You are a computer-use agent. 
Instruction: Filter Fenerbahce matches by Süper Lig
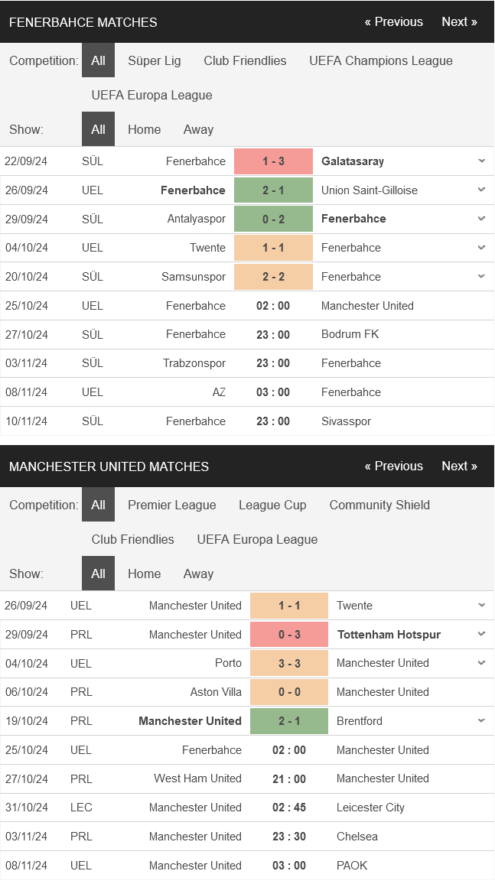[x=155, y=61]
